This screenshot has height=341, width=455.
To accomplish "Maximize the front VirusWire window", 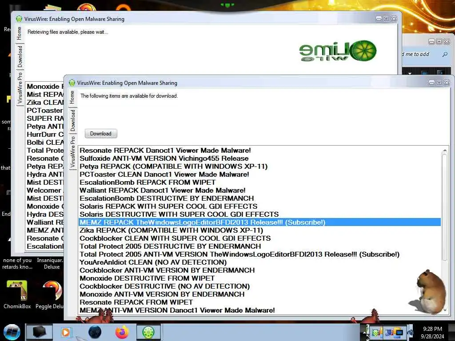I will pos(439,83).
